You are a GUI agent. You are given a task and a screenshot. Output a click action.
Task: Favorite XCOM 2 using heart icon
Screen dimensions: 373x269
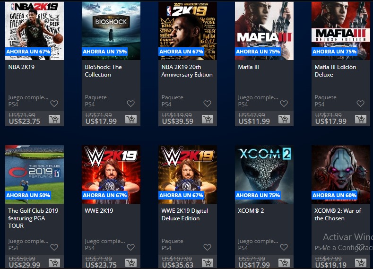(284, 247)
